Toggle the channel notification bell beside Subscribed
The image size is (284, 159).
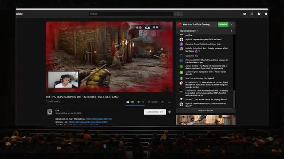pos(170,112)
